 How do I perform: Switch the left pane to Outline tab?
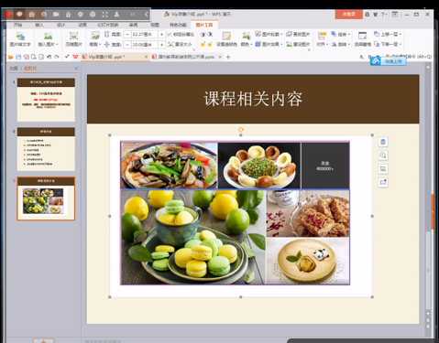click(x=14, y=69)
